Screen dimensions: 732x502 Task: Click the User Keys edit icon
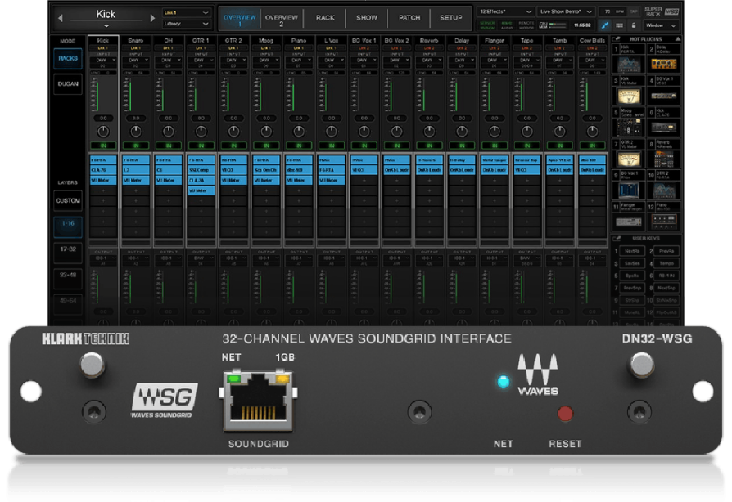617,238
